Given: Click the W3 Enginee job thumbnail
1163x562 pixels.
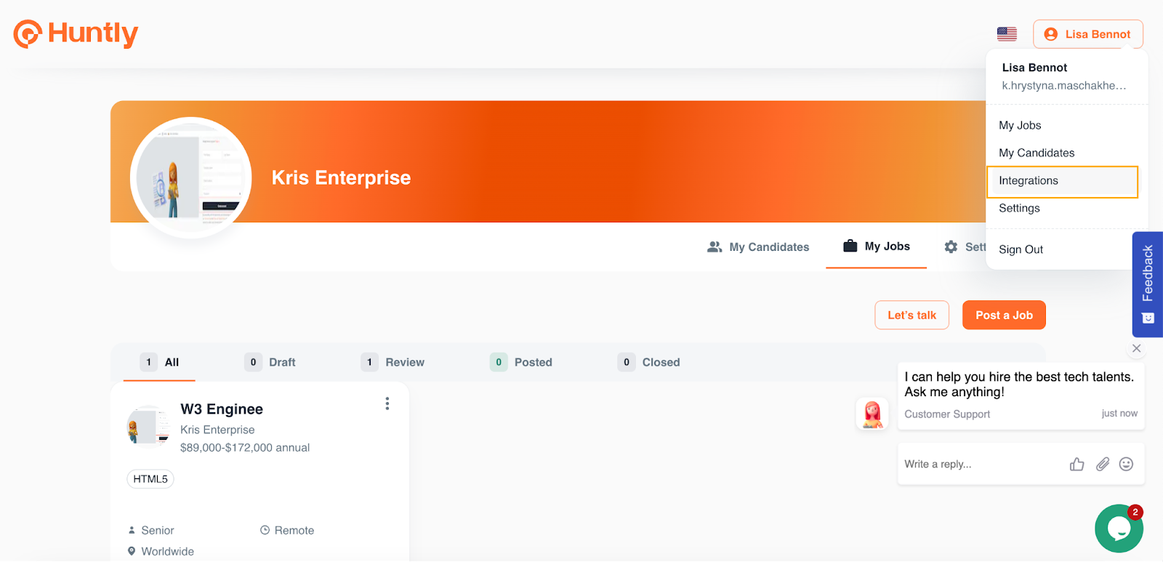Looking at the screenshot, I should tap(148, 427).
